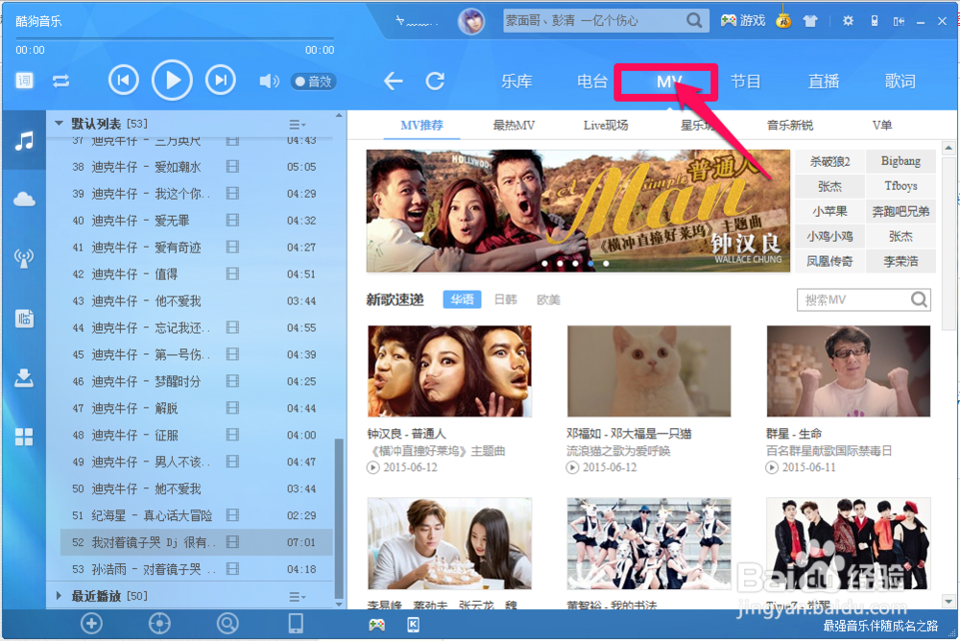
Task: Click the Bigbang tag
Action: pyautogui.click(x=900, y=161)
